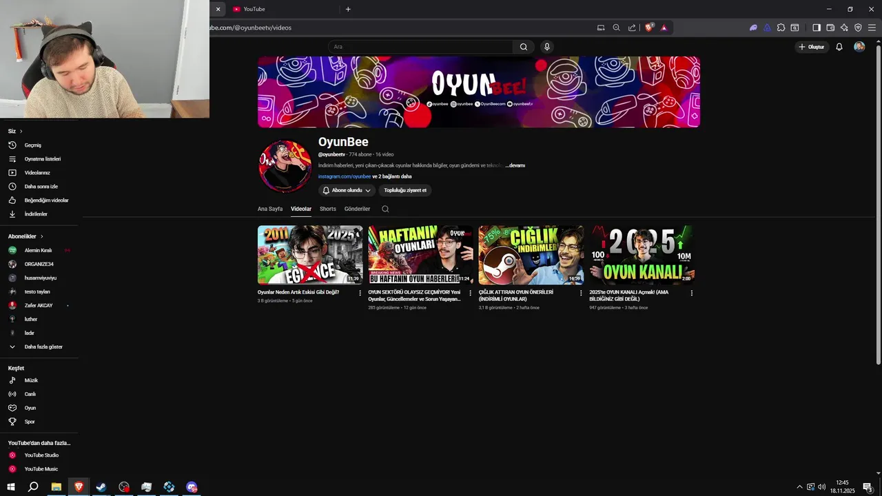Screen dimensions: 882x496
Task: Expand the 'Abonelikler' section header
Action: coord(25,236)
